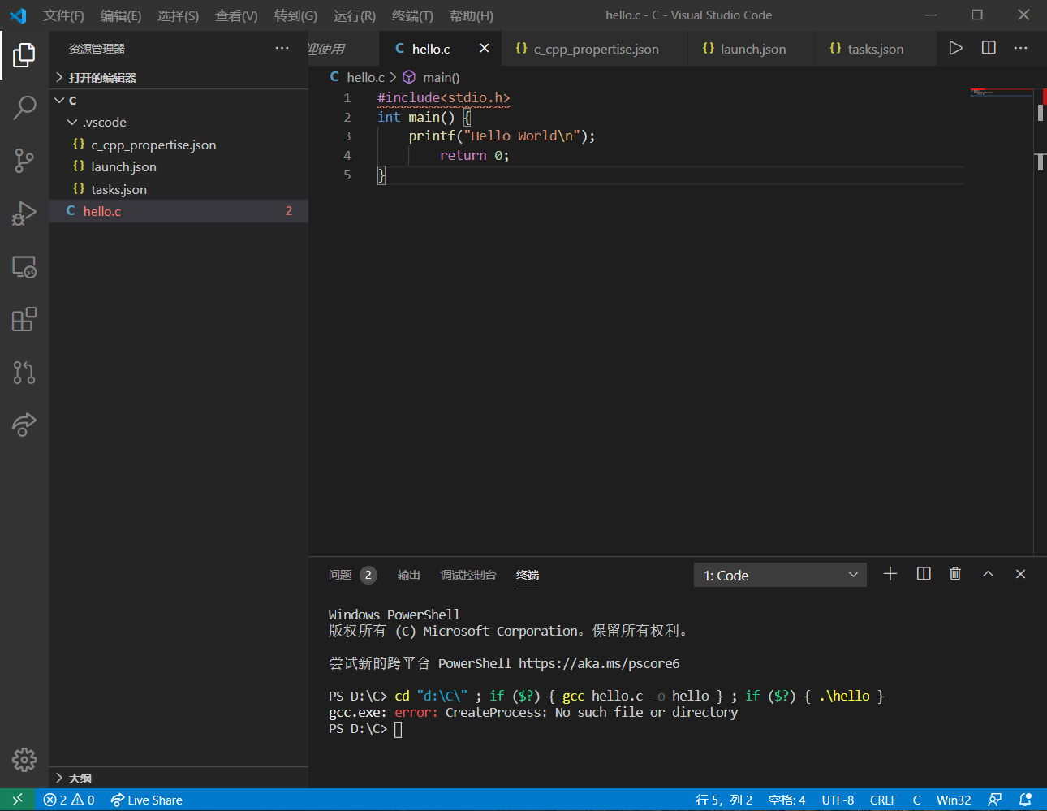Collapse the C workspace folder

179,100
